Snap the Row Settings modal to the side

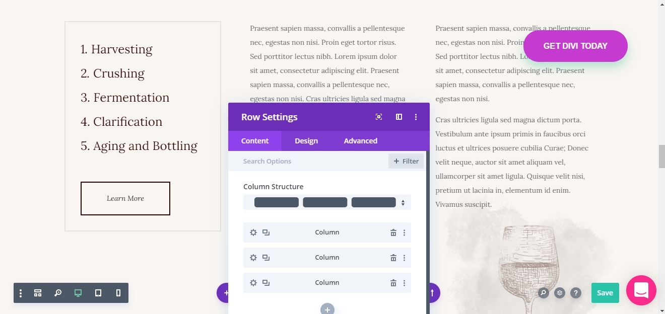click(398, 116)
